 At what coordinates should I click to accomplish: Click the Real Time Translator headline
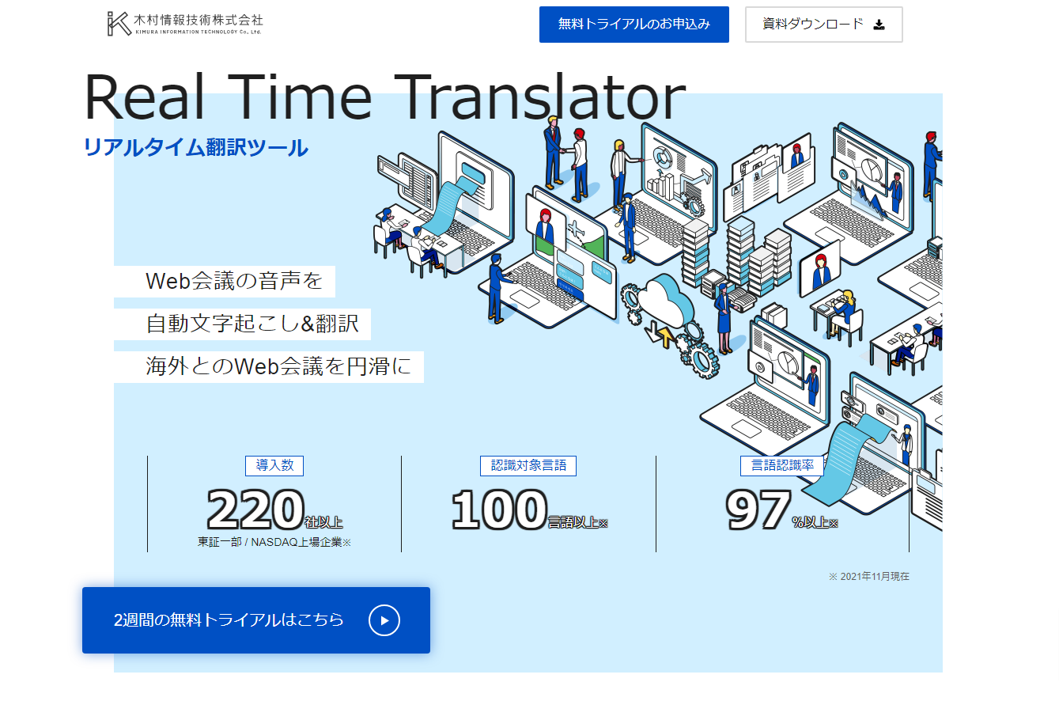pos(383,95)
